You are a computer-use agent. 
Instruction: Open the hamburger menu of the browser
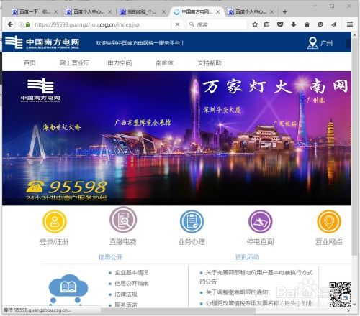(350, 24)
